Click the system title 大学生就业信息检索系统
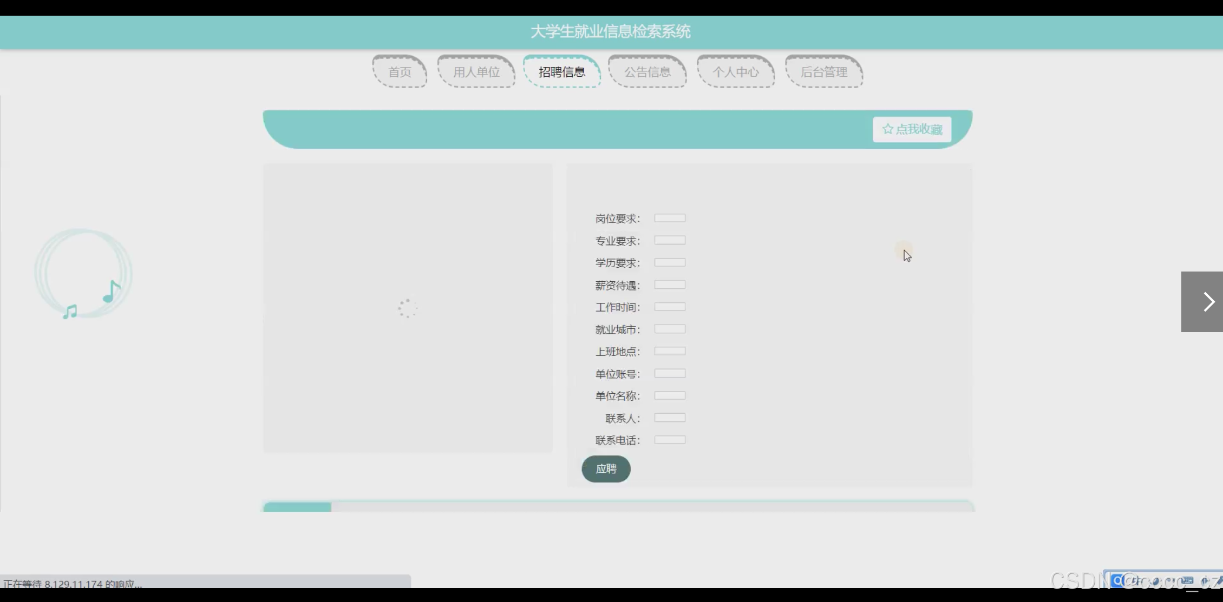 pyautogui.click(x=610, y=32)
